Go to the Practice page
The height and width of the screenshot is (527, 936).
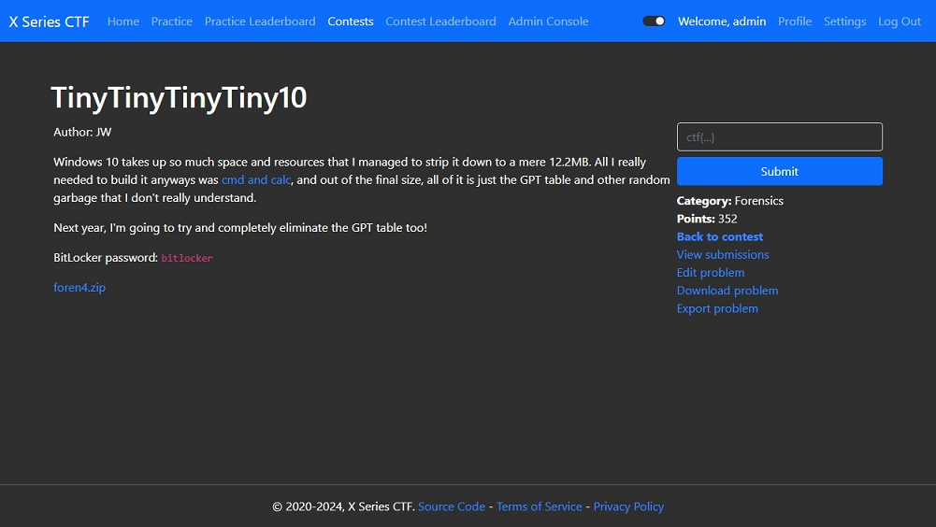pos(172,21)
